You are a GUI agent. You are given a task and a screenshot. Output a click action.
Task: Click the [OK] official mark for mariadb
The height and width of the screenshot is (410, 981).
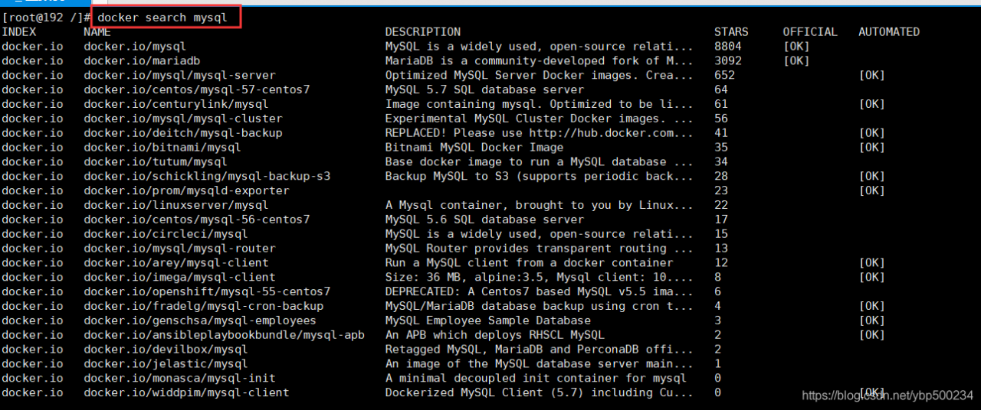tap(796, 61)
